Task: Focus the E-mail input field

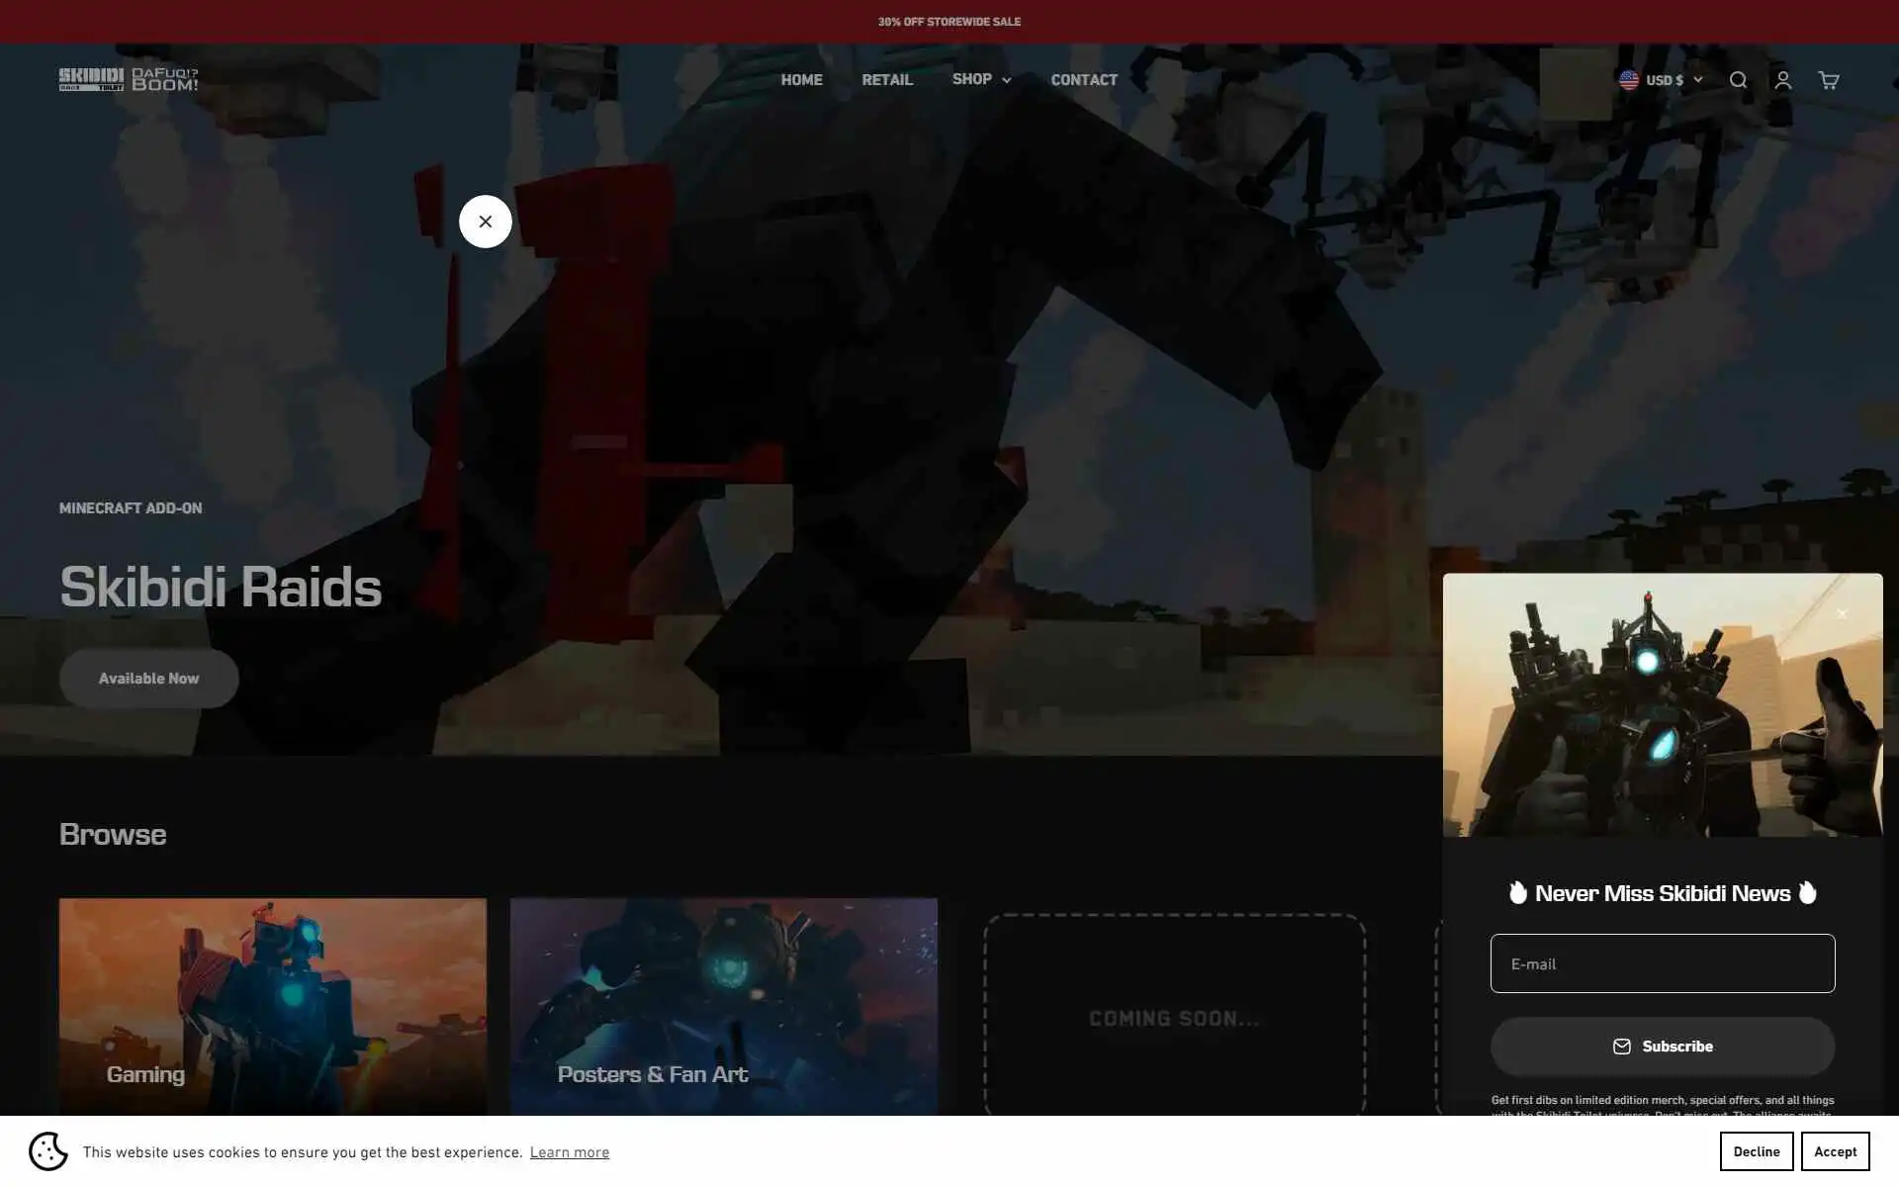Action: point(1662,963)
